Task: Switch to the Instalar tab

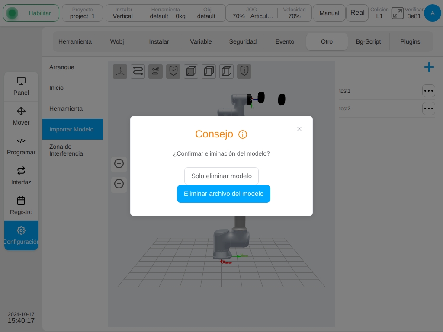Action: click(159, 41)
